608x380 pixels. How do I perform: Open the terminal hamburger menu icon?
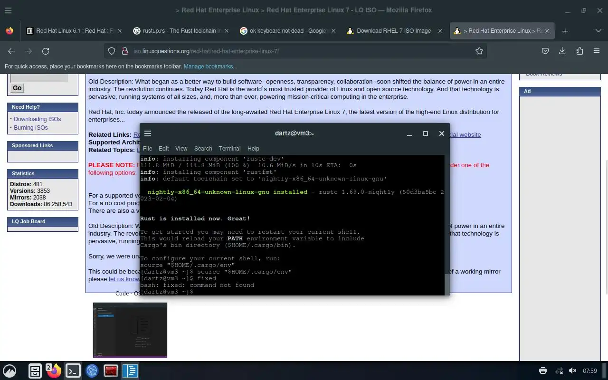[x=148, y=133]
